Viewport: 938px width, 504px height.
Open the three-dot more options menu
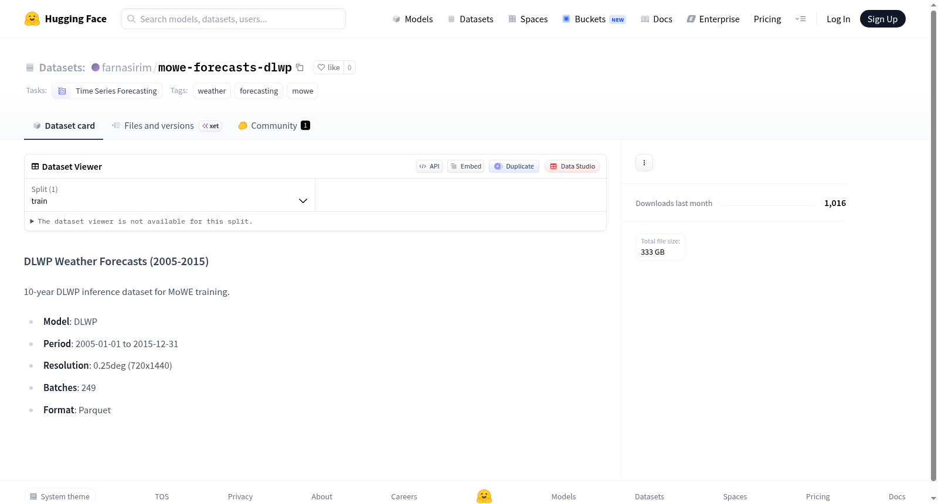[644, 163]
